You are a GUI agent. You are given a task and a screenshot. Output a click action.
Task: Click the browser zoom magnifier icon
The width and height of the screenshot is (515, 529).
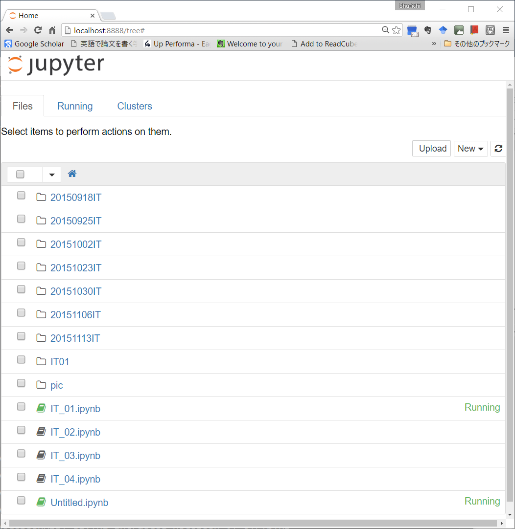tap(385, 30)
